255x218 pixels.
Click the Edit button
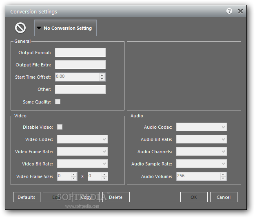point(56,197)
